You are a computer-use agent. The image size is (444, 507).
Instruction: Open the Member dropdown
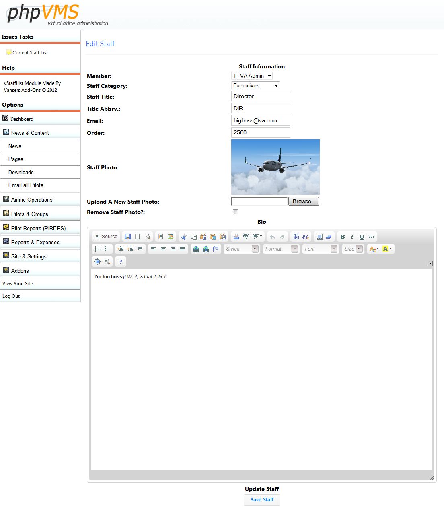252,76
